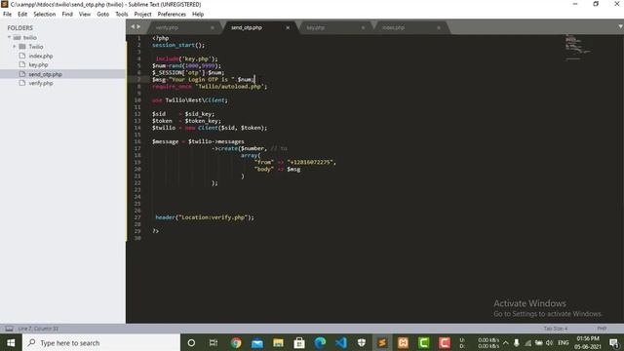Open Microsoft Store from taskbar
Image resolution: width=624 pixels, height=351 pixels.
click(x=299, y=342)
